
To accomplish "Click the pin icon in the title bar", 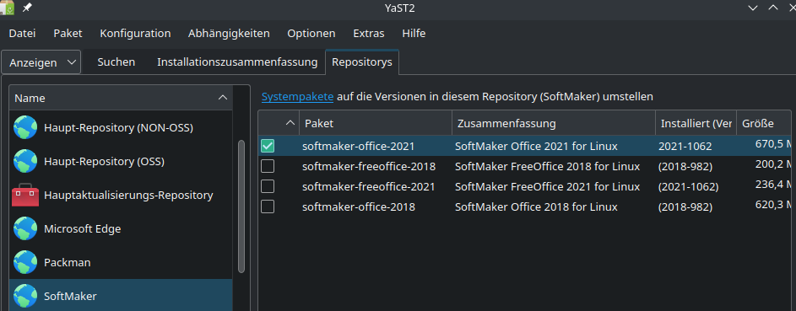I will (x=26, y=7).
